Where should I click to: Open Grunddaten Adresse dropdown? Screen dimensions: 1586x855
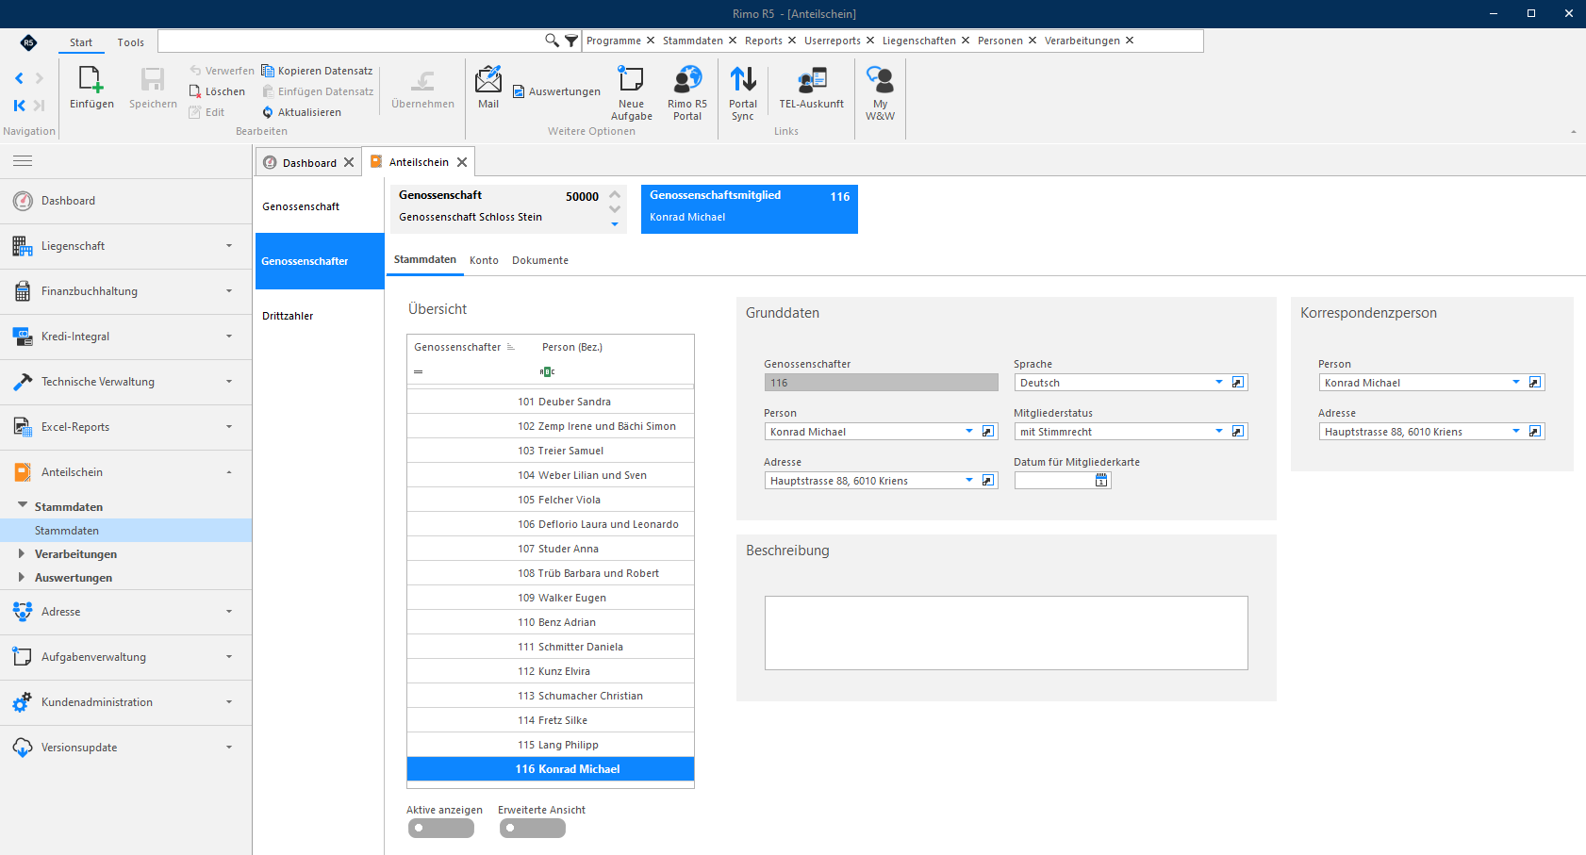969,481
